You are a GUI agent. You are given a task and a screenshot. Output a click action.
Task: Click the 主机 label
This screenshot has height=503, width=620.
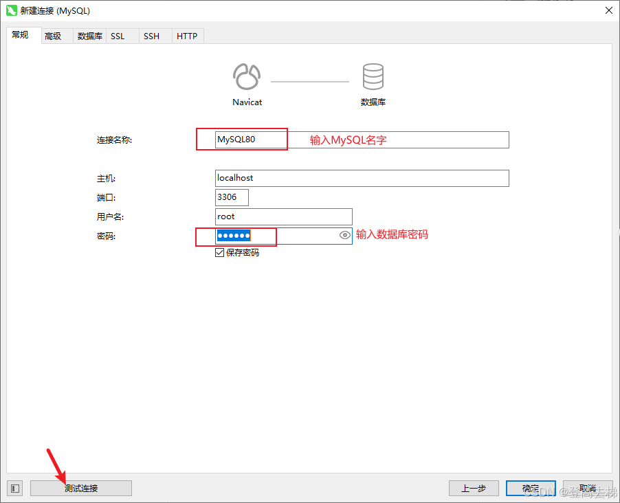106,179
